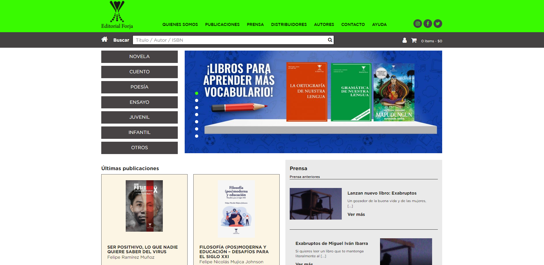Click the home icon in search bar
This screenshot has width=544, height=265.
[x=104, y=39]
